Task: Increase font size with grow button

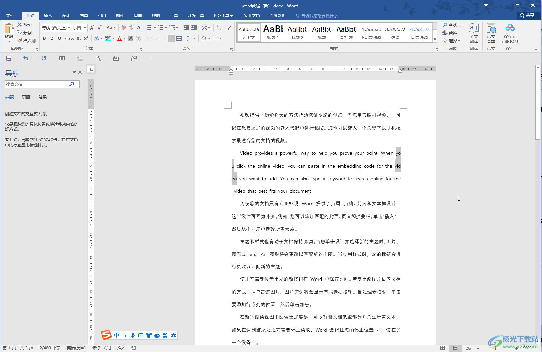Action: (92, 28)
